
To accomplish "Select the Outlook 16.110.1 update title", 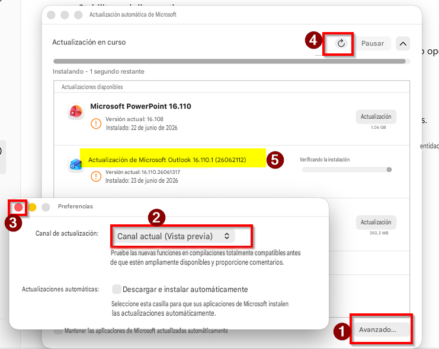I will click(x=167, y=160).
